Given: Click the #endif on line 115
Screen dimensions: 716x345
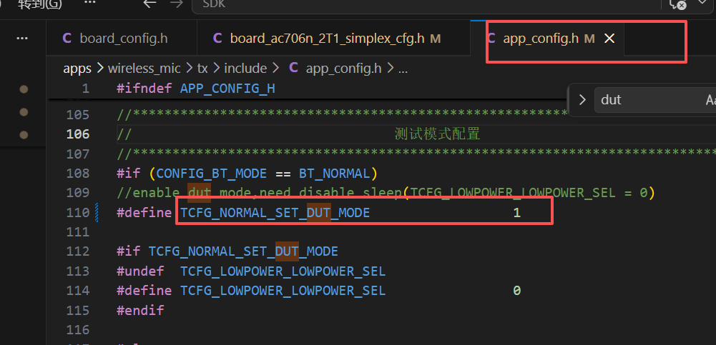Looking at the screenshot, I should (140, 311).
